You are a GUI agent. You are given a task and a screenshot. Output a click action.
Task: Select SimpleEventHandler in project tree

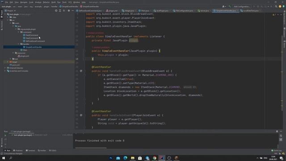point(33,47)
